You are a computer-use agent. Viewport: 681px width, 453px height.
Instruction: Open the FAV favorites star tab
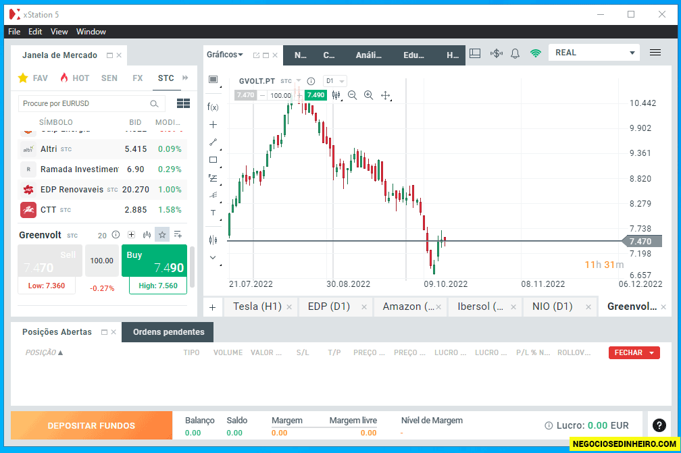33,78
